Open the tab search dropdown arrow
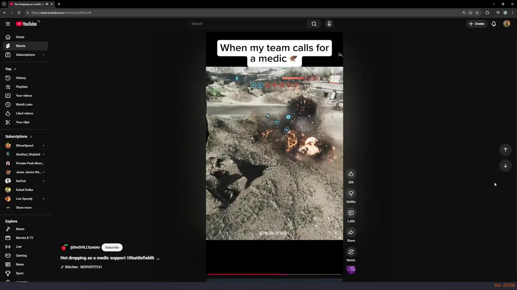The height and width of the screenshot is (290, 517). (4, 4)
